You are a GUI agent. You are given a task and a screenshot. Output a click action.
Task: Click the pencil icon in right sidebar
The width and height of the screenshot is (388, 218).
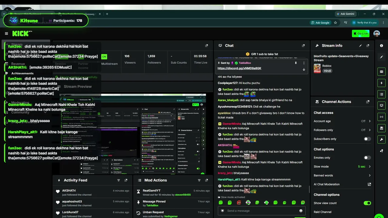click(x=381, y=57)
